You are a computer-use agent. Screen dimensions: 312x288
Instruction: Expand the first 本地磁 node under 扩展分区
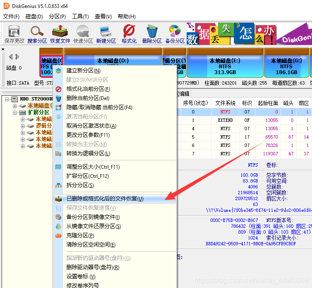pyautogui.click(x=23, y=119)
